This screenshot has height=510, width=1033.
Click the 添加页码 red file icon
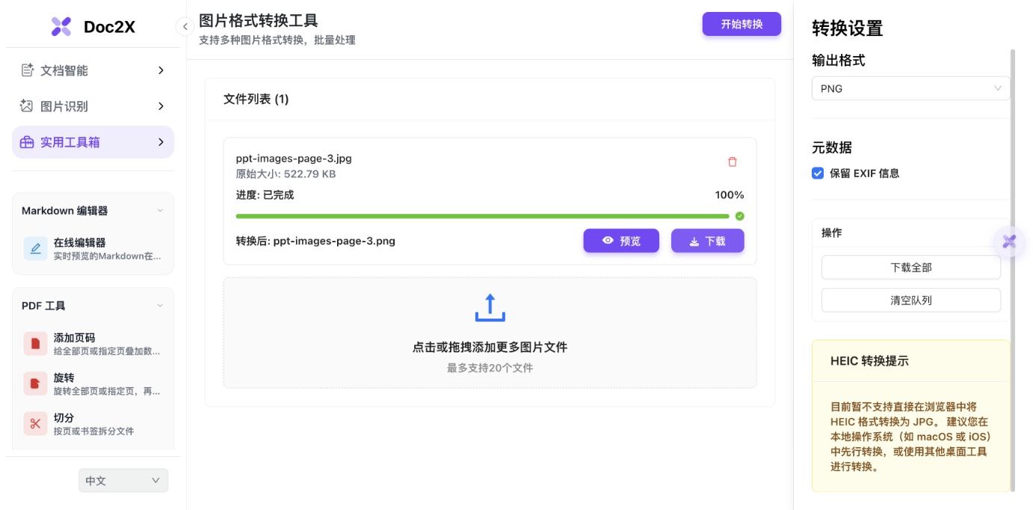(35, 343)
